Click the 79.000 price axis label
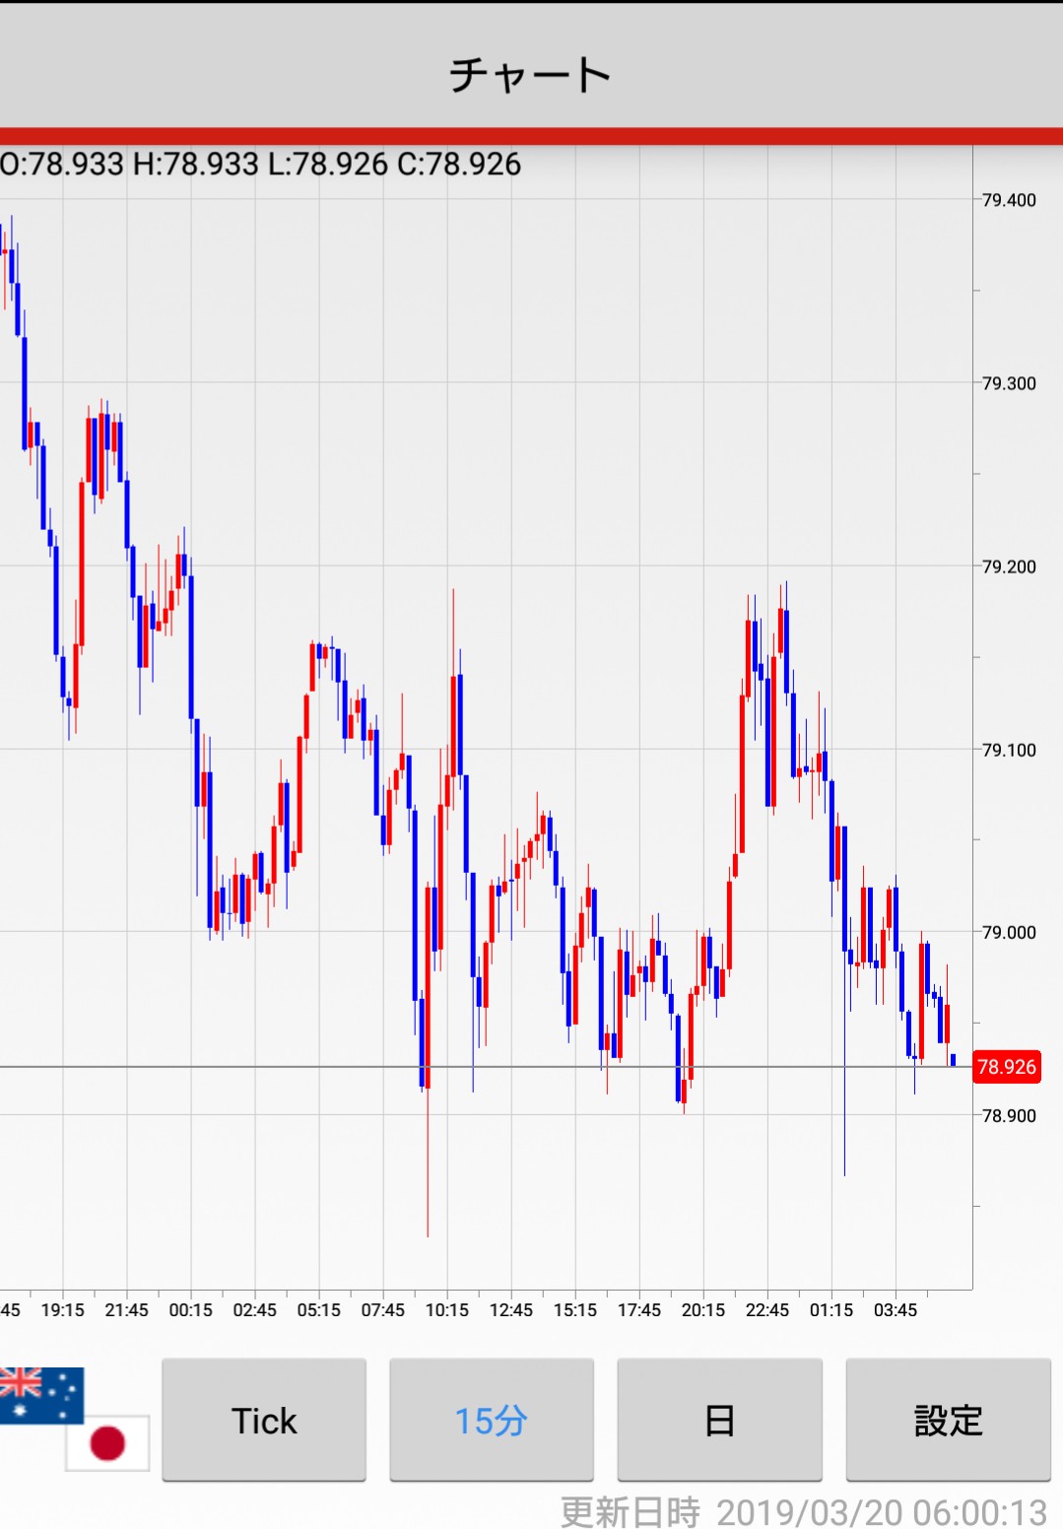 coord(1009,932)
